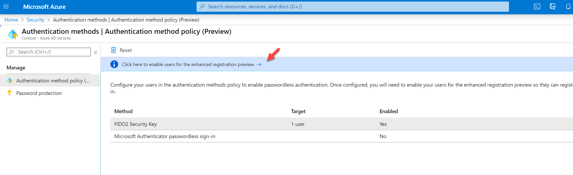
Task: Click the Reset button
Action: [121, 50]
